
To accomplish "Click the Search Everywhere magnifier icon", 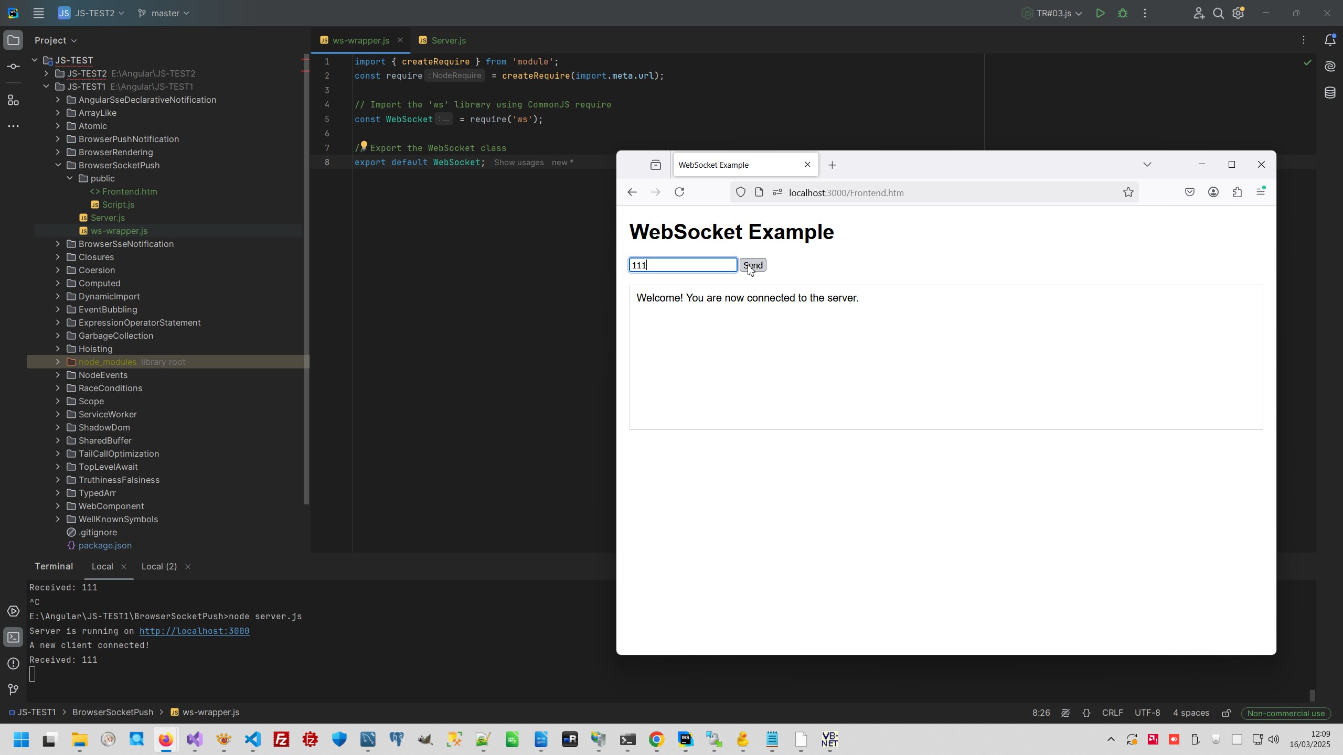I will (x=1218, y=13).
